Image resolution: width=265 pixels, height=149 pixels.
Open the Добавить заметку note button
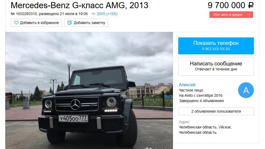coord(86,23)
